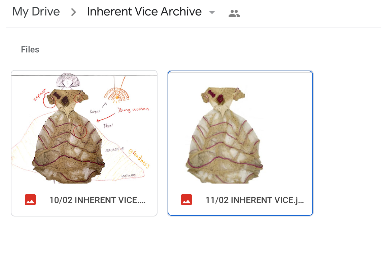381x277 pixels.
Task: Open the Inherent Vice Archive dropdown arrow
Action: [x=212, y=12]
